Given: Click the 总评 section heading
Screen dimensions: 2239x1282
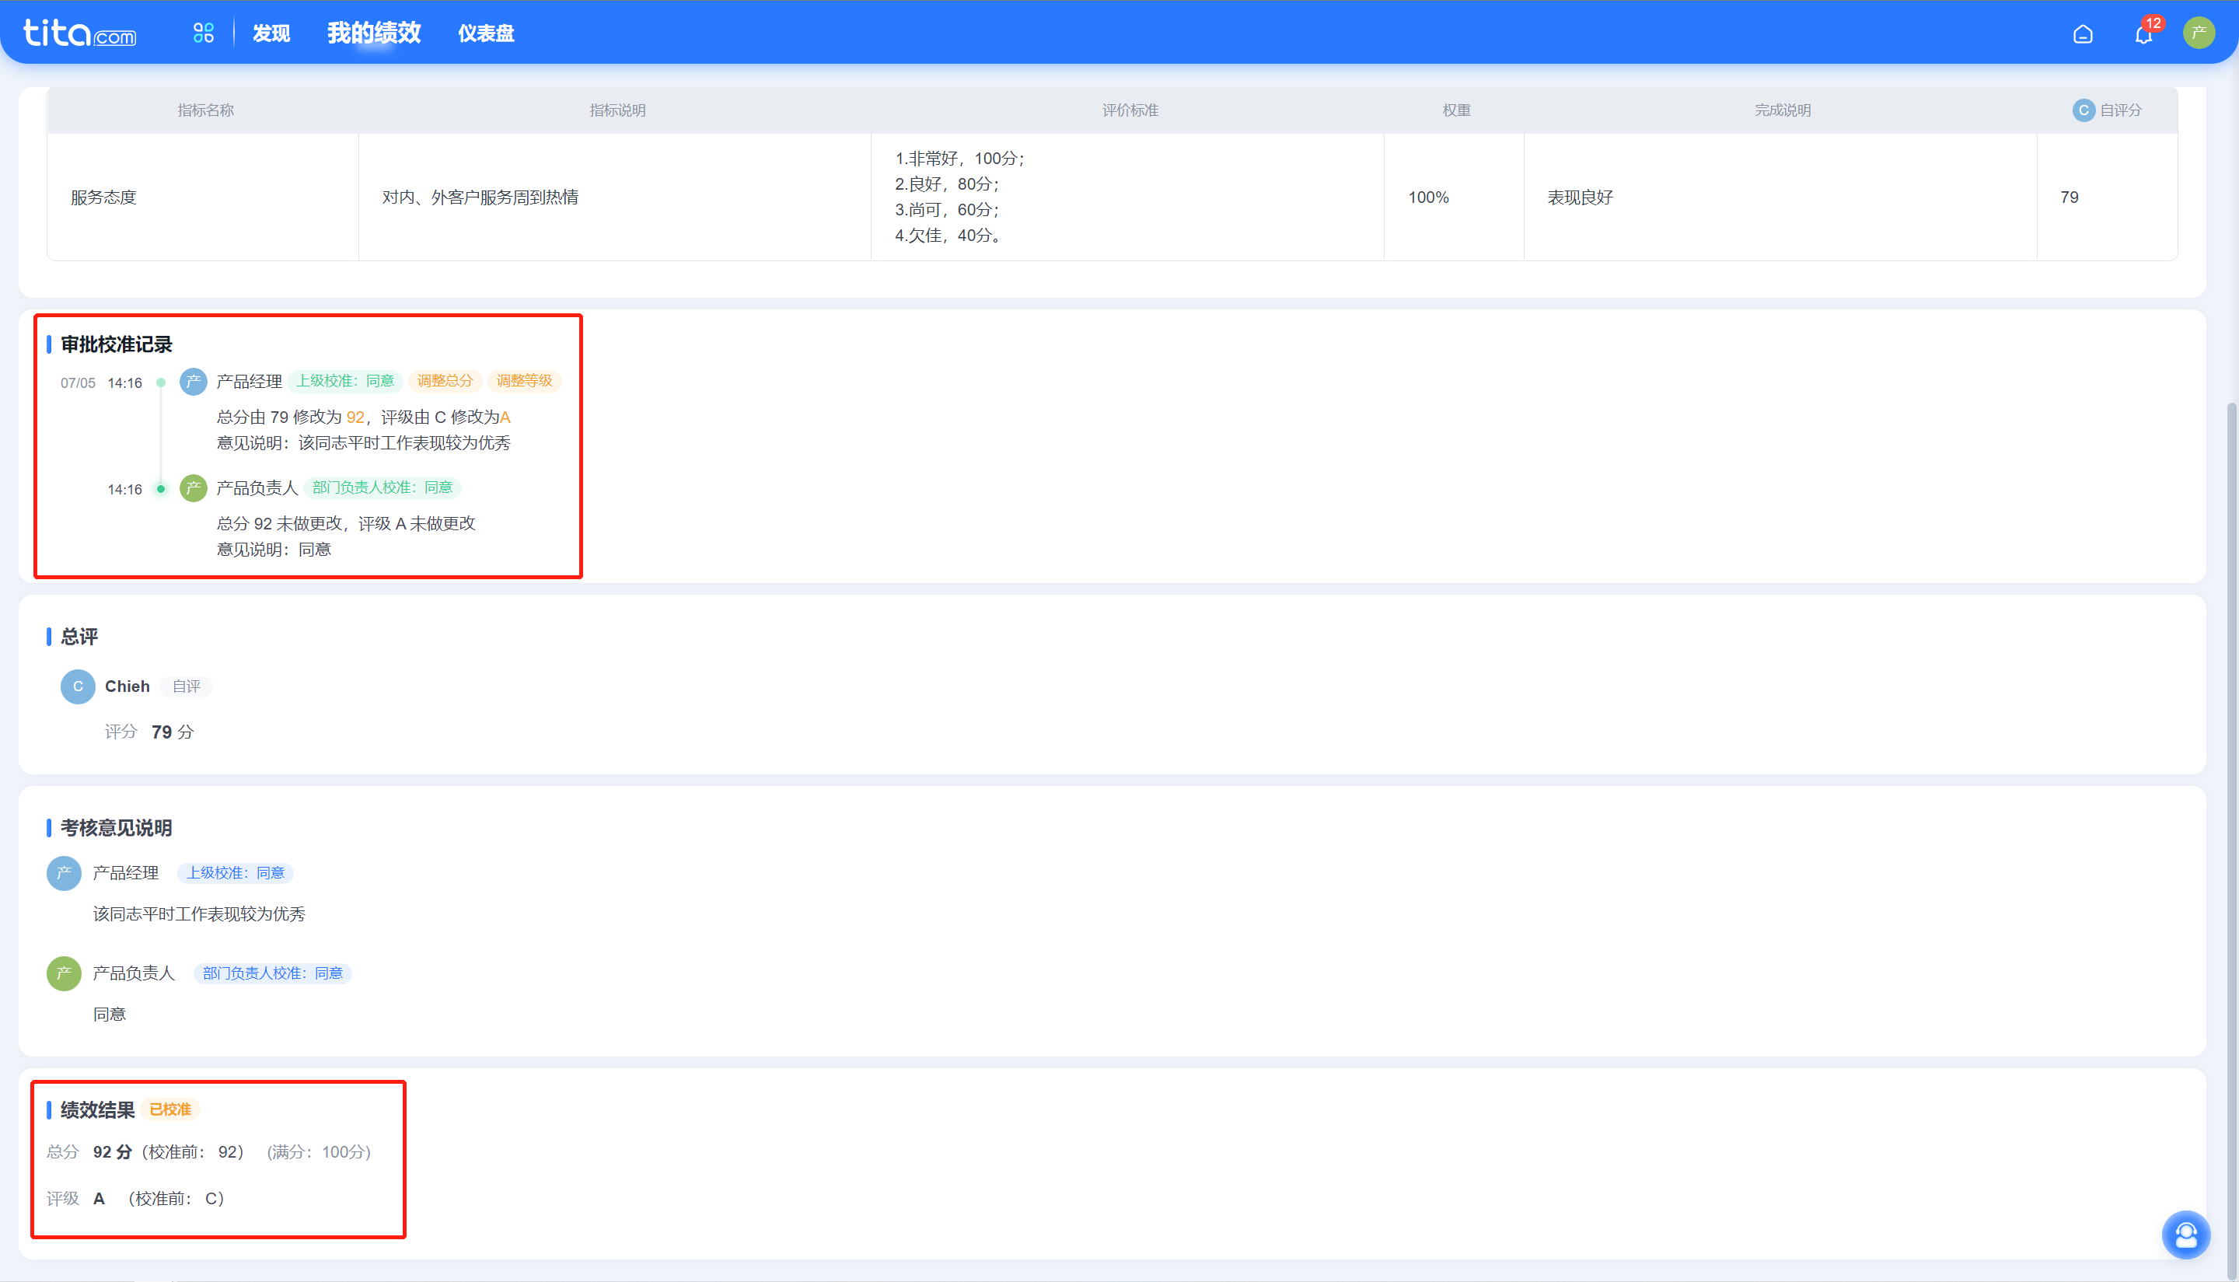Looking at the screenshot, I should click(79, 637).
